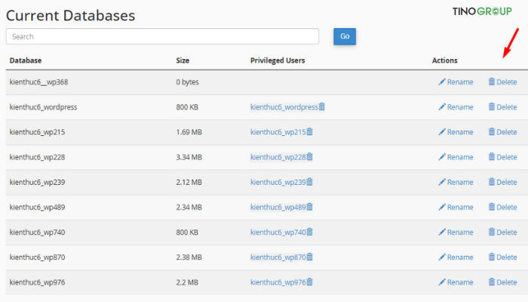Click trash icon beside kienthuc6_wp228 user
Viewport: 528px width, 302px height.
[309, 157]
